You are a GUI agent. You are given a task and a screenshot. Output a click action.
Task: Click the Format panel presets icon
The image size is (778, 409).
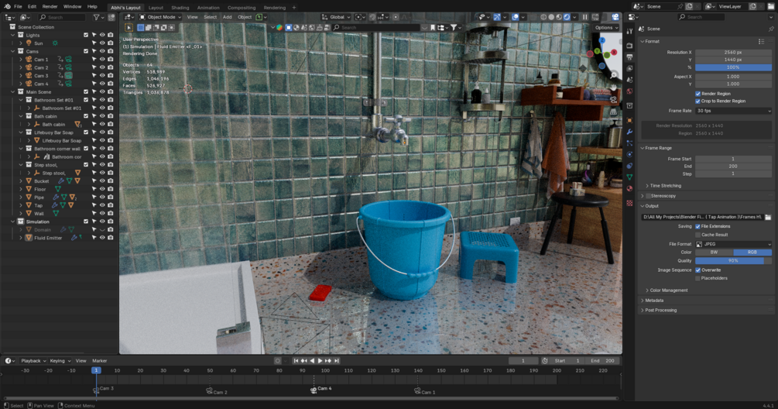(762, 41)
